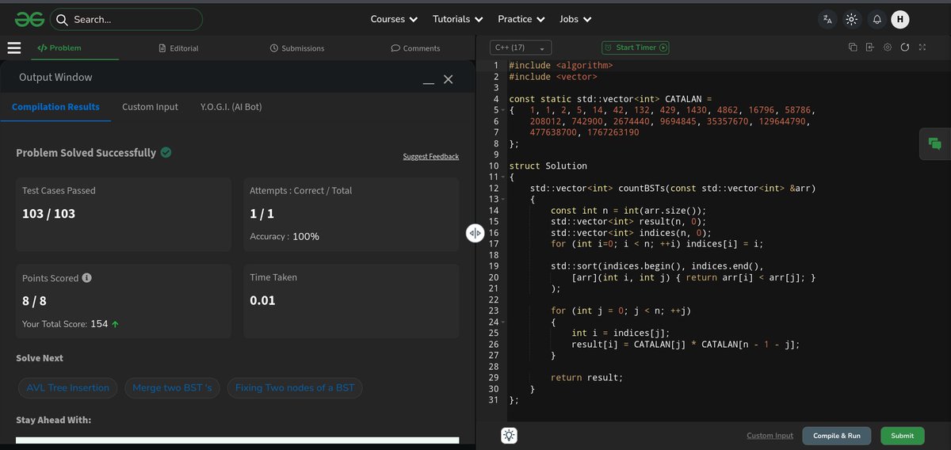Open the language translate icon
This screenshot has width=951, height=450.
pos(827,19)
